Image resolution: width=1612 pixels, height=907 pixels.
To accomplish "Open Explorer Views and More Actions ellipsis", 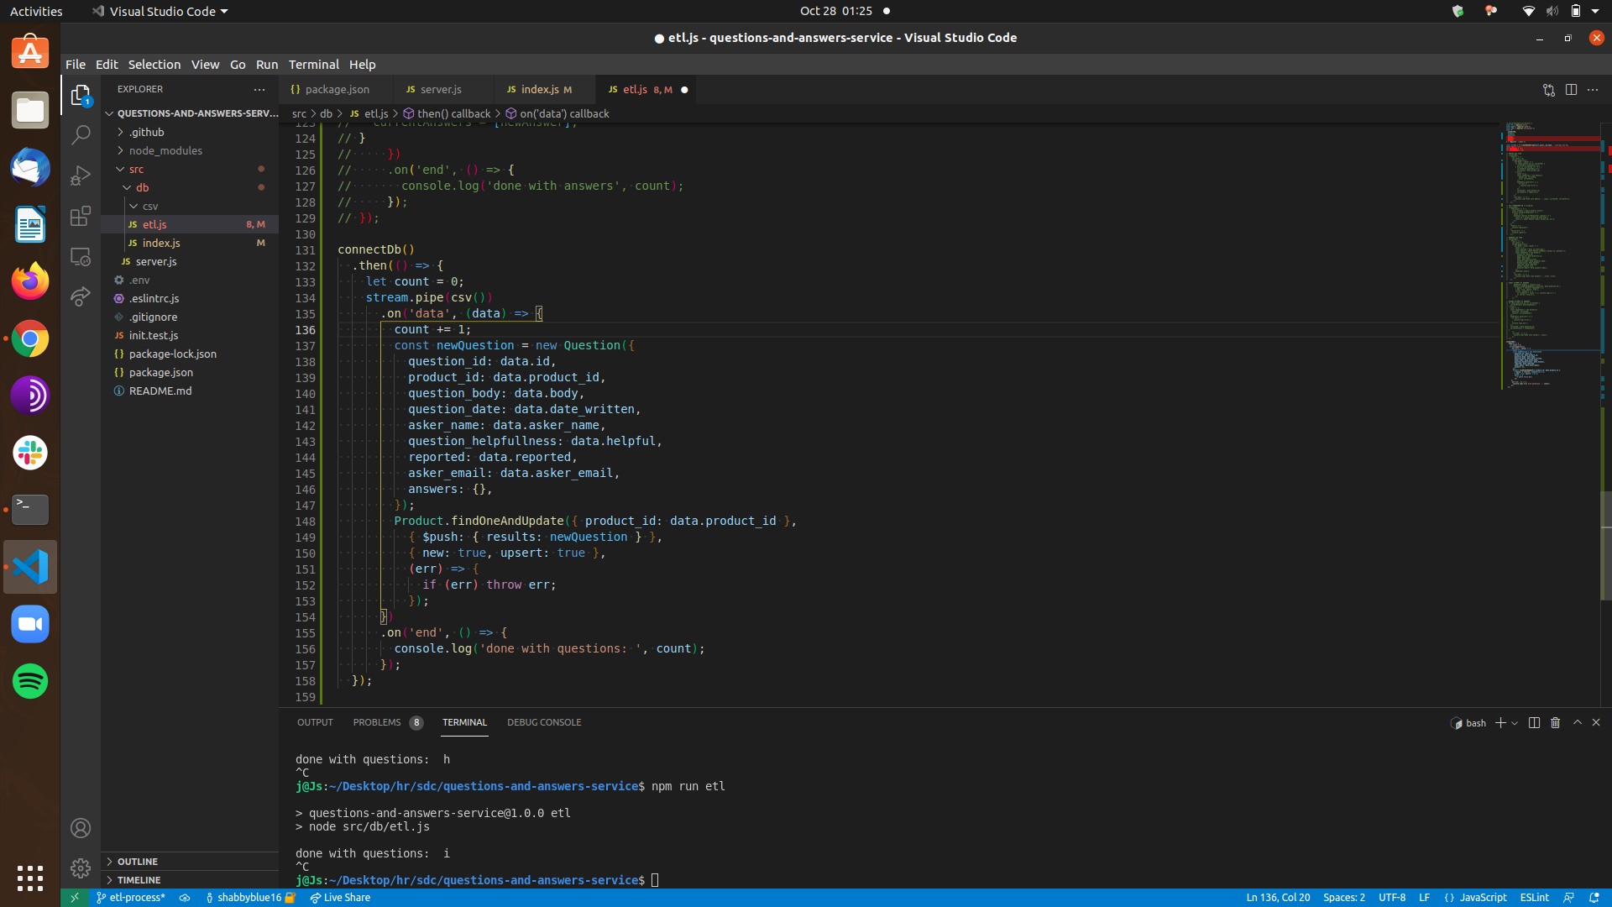I will 259,89.
